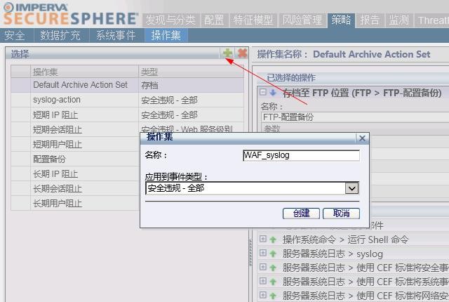Screen dimensions: 449x302
Task: Open the event type dropdown in dialog
Action: pos(352,188)
